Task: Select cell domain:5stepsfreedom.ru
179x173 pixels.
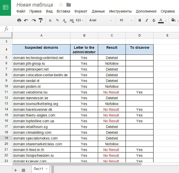Action: (41, 155)
